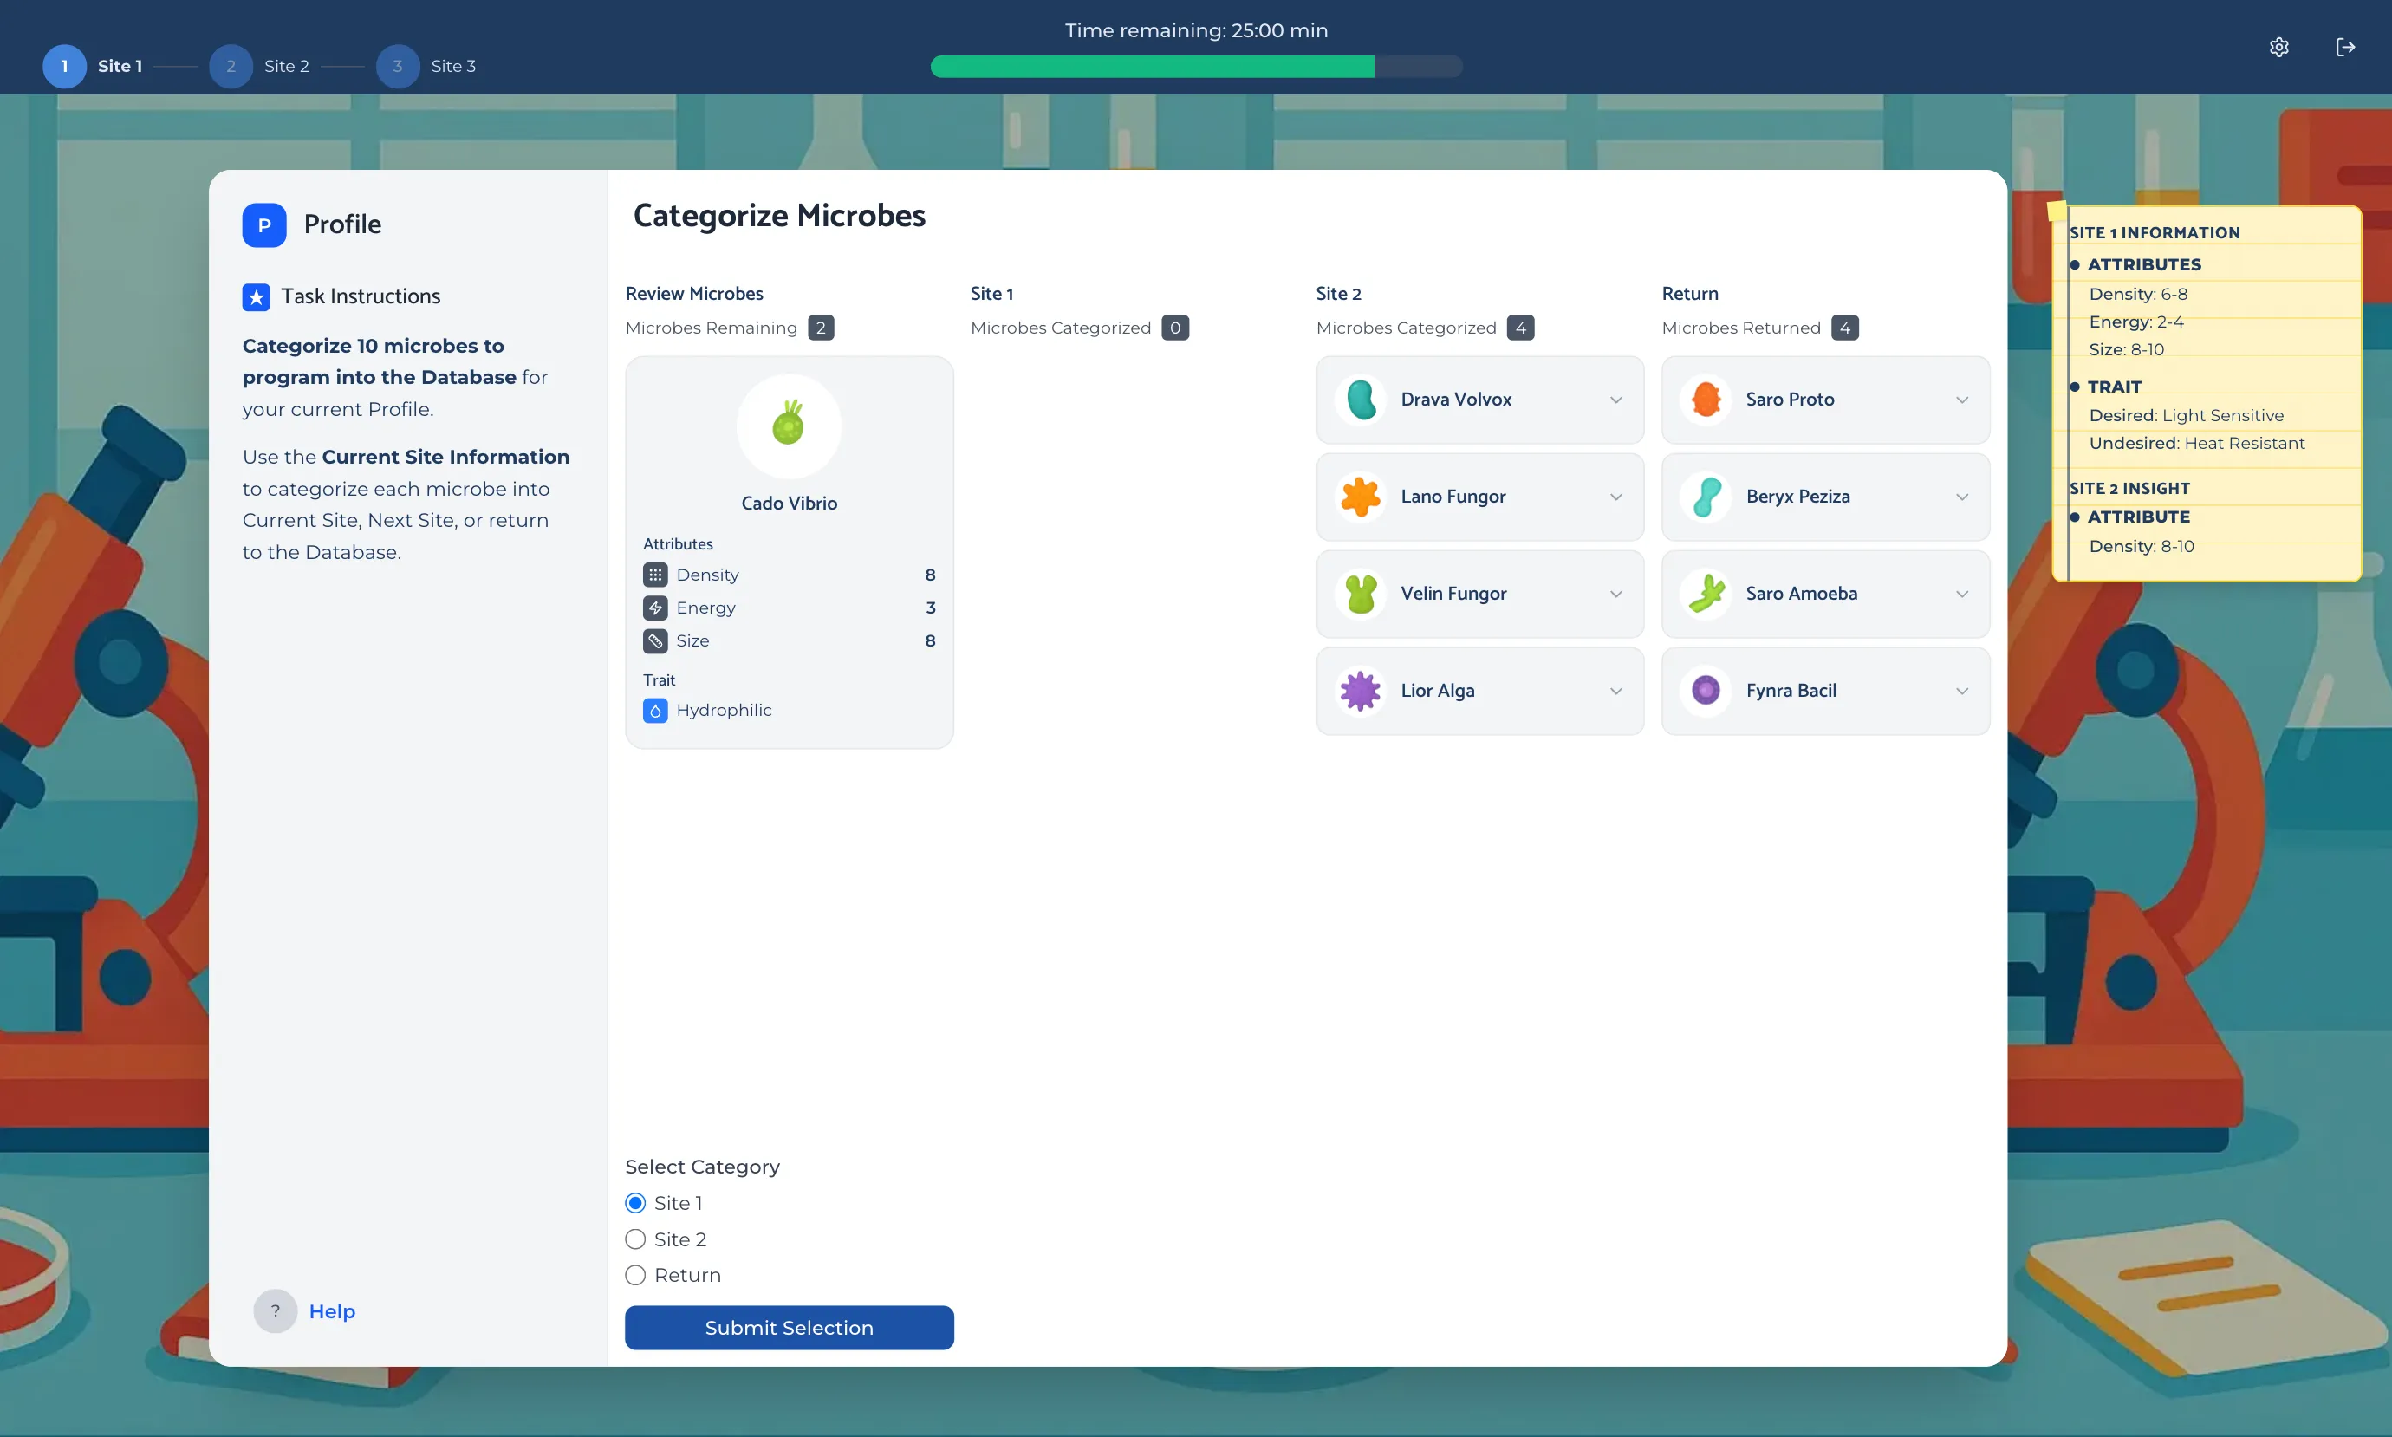Click the Microbes Returned count badge
This screenshot has width=2392, height=1437.
1845,328
